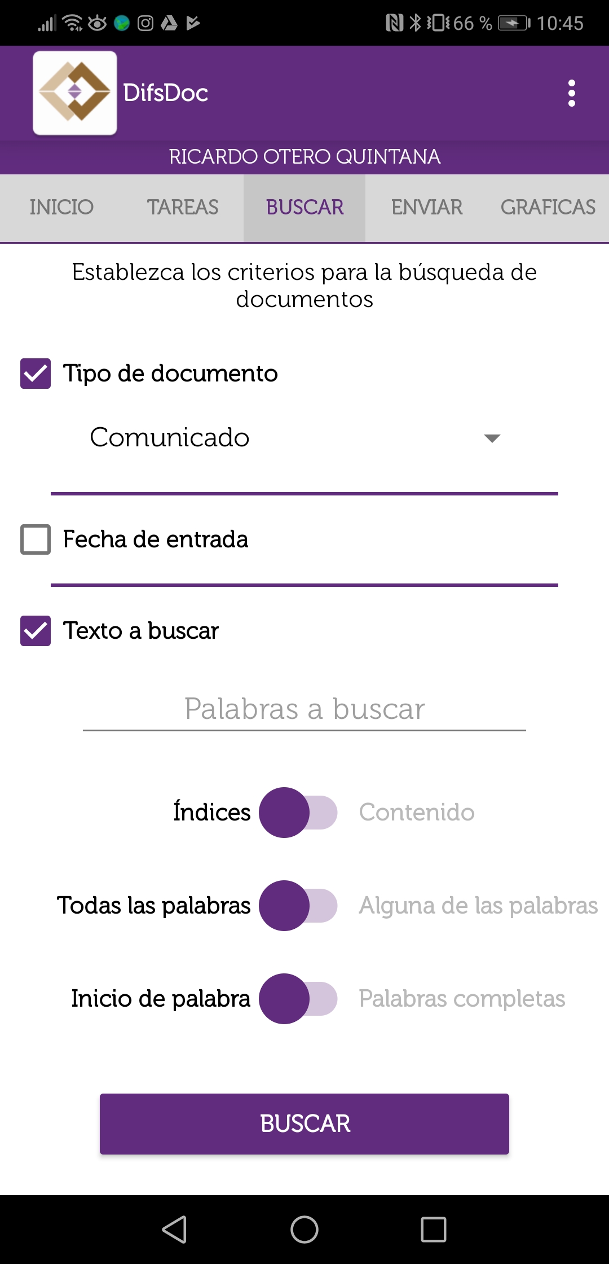Open the three-dot overflow menu
The height and width of the screenshot is (1264, 609).
(572, 93)
